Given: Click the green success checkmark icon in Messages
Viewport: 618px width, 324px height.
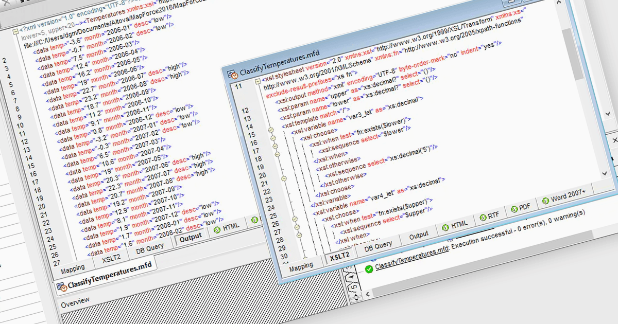Looking at the screenshot, I should point(369,269).
